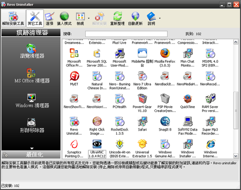
Task: Open 形跡移除器 evidence remover
Action: (32, 125)
